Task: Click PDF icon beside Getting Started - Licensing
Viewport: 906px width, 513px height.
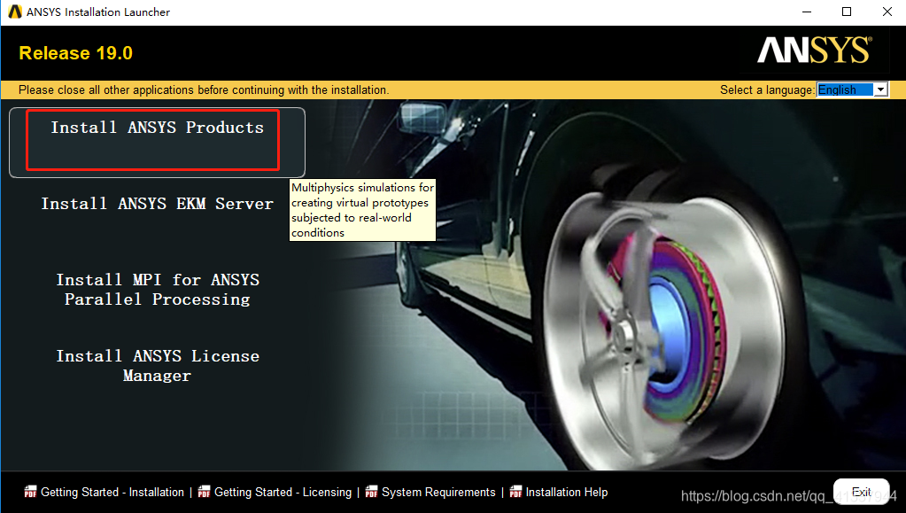Action: [204, 492]
